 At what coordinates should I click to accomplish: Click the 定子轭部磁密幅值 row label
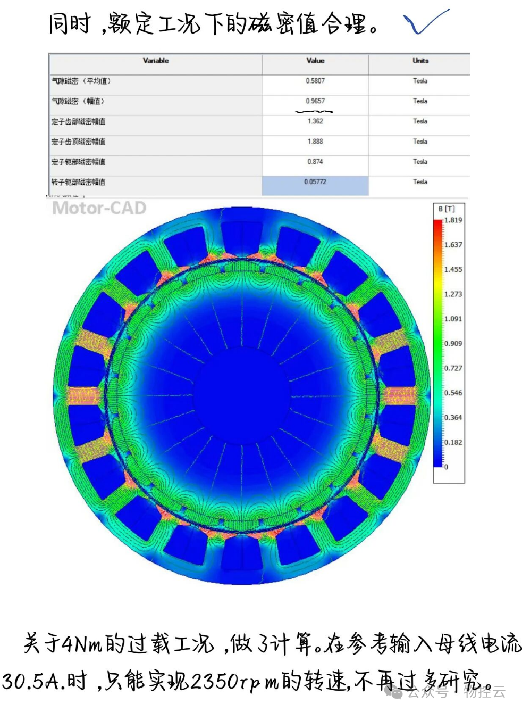tap(78, 162)
